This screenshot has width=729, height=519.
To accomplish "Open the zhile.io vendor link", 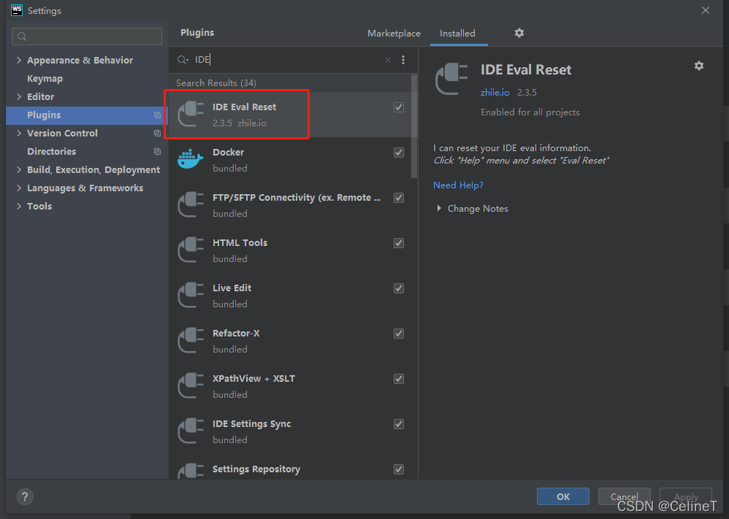I will [495, 93].
